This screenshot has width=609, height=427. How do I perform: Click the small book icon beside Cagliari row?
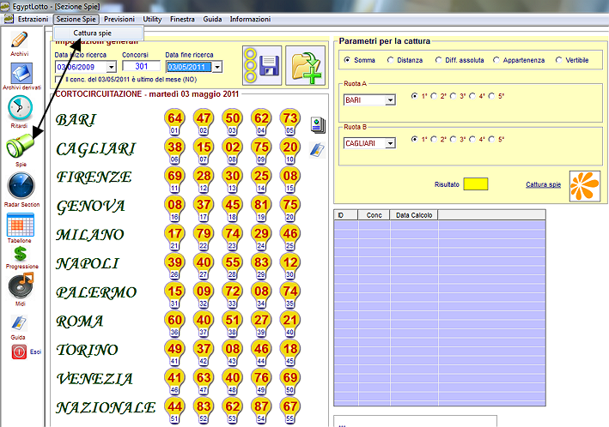[317, 150]
